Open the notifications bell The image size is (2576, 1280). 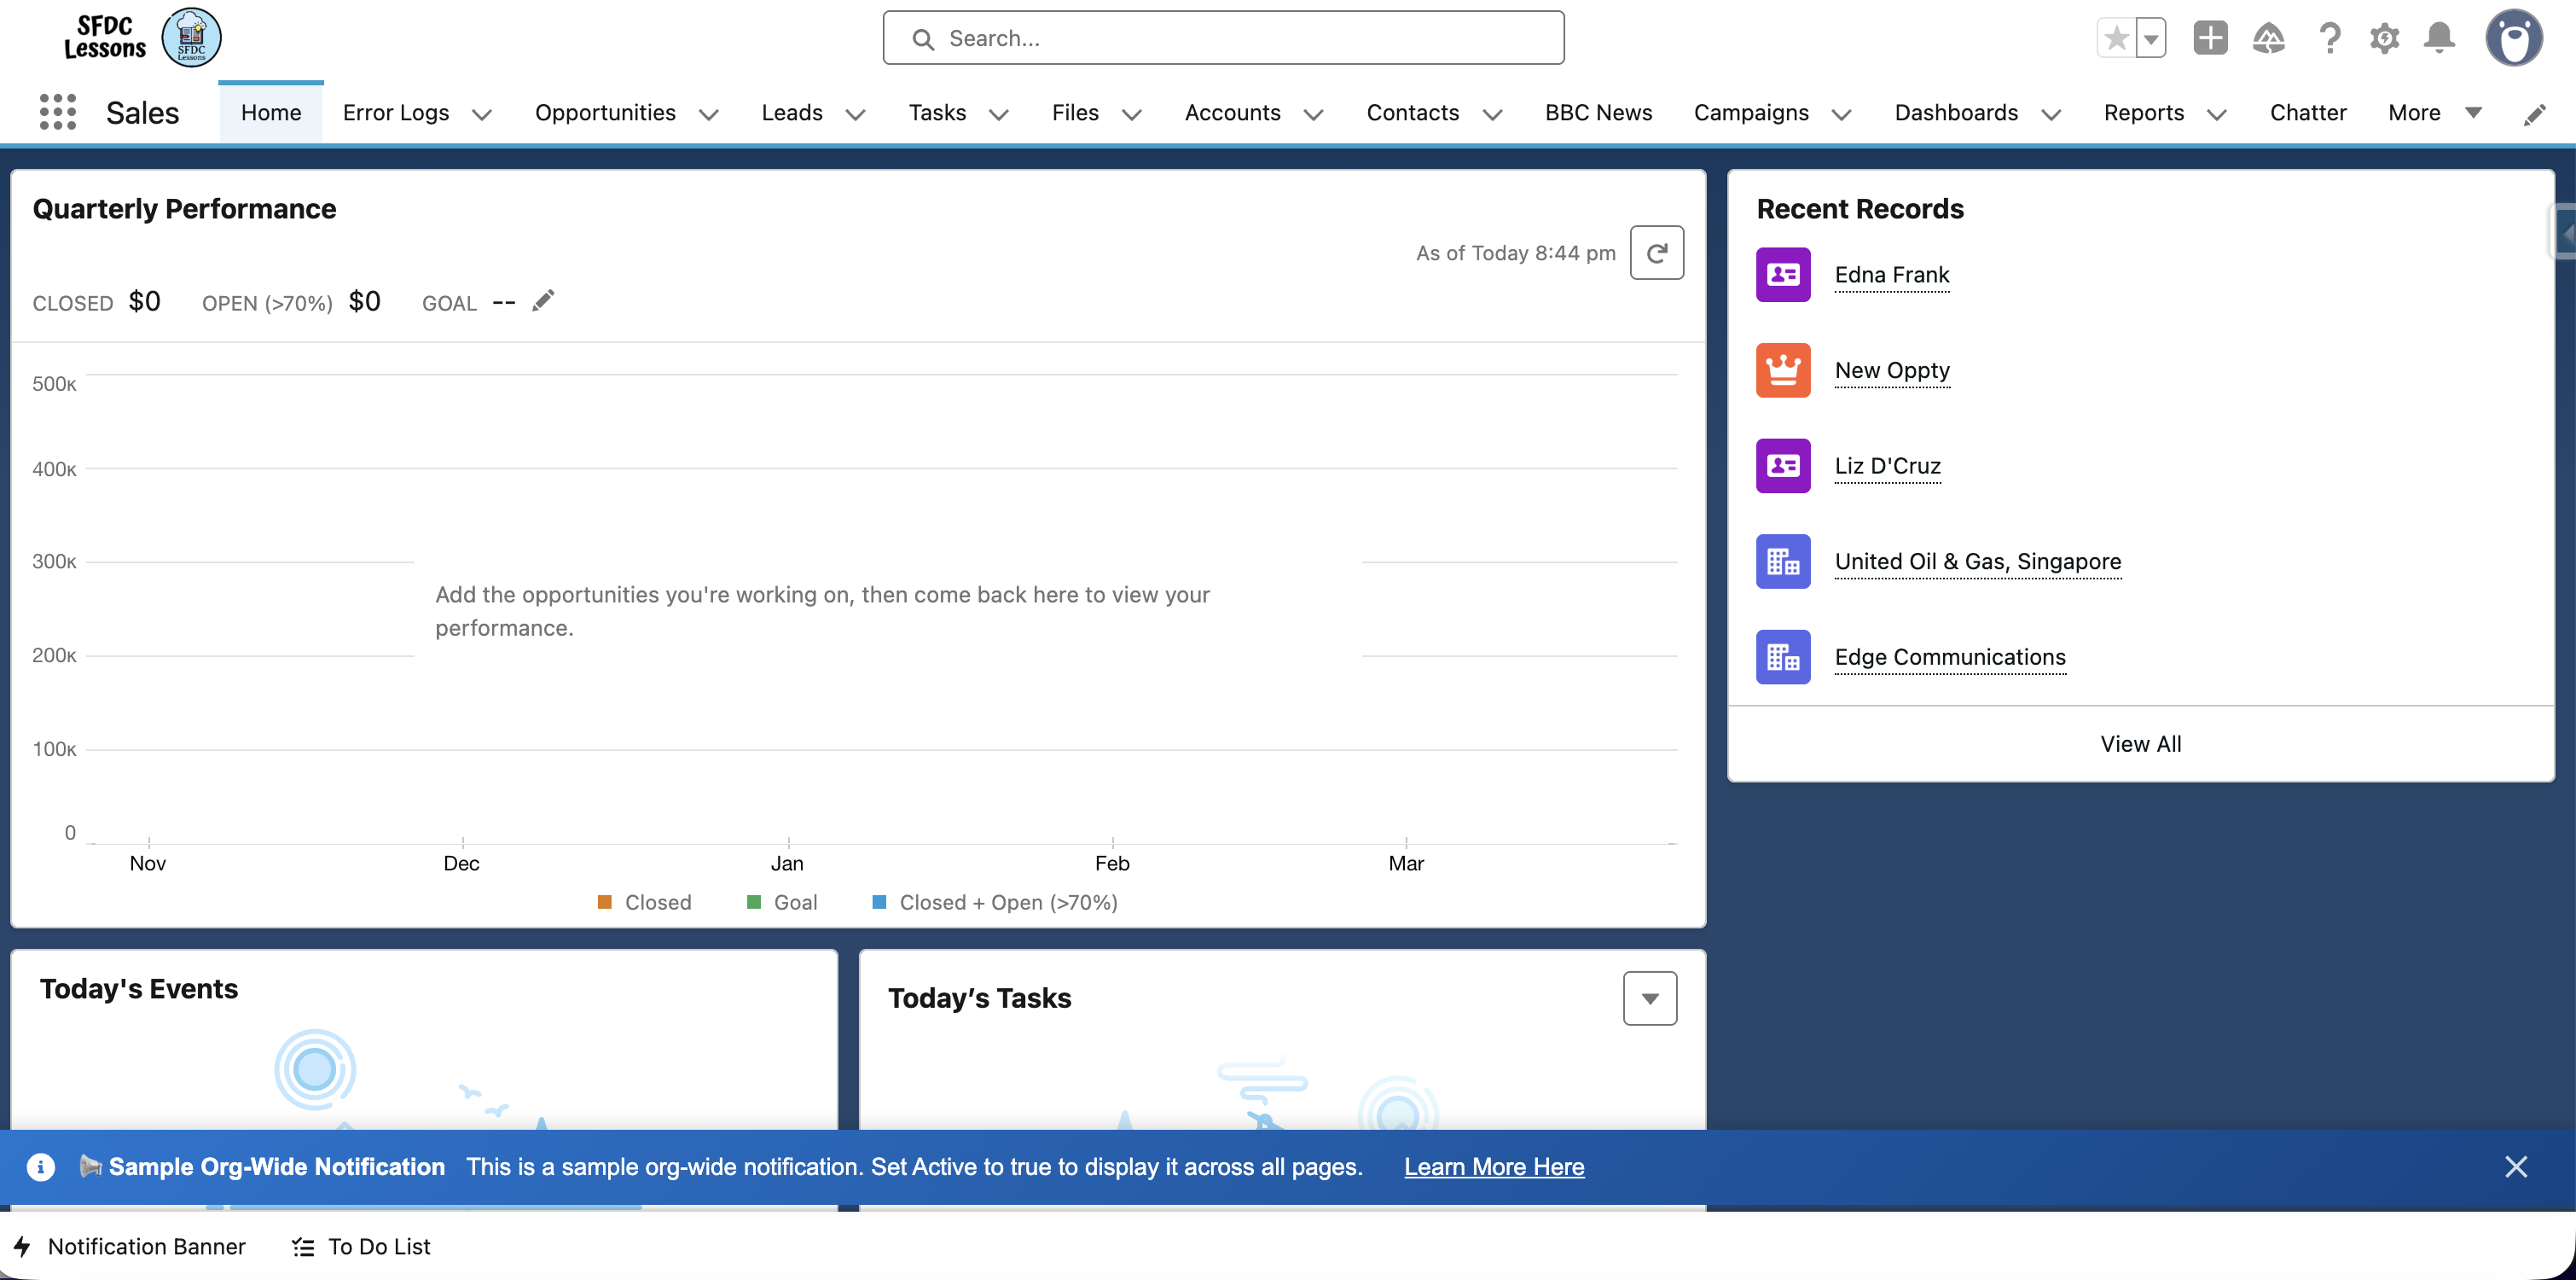point(2439,39)
